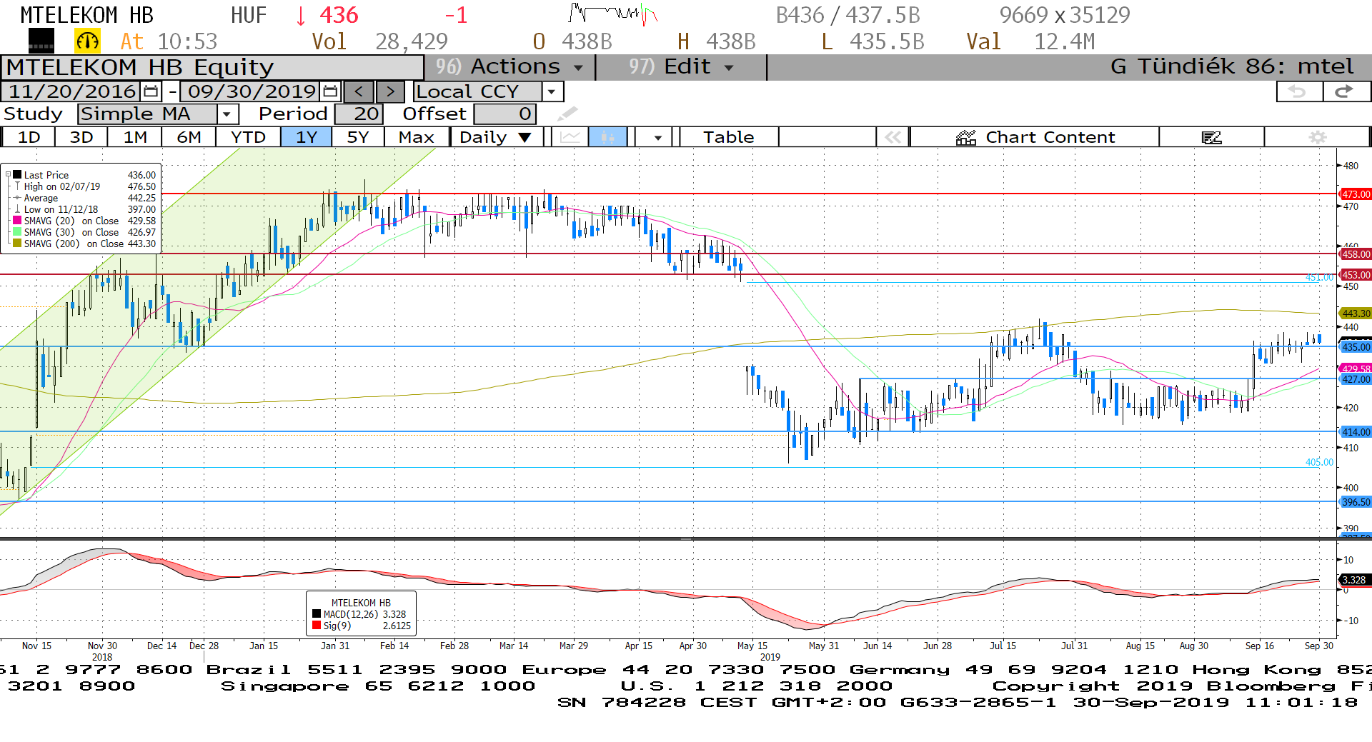Viewport: 1372px width, 742px height.
Task: Click the blue 435.00 price level label
Action: pyautogui.click(x=1355, y=346)
